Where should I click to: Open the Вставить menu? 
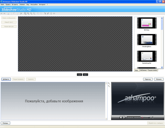pos(15,4)
